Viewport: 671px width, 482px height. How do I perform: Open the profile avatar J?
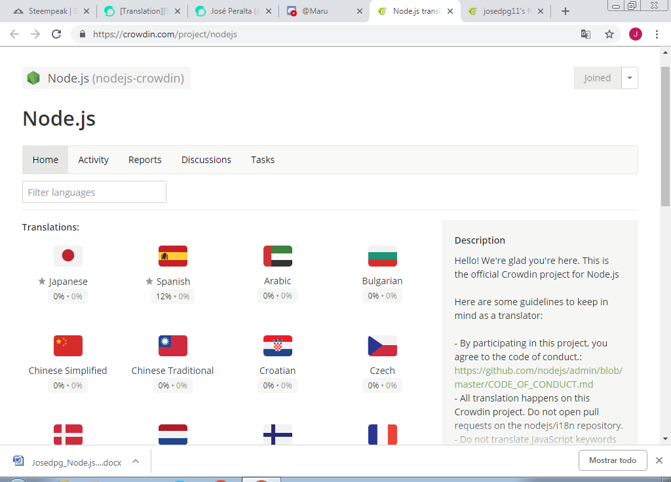pyautogui.click(x=636, y=34)
